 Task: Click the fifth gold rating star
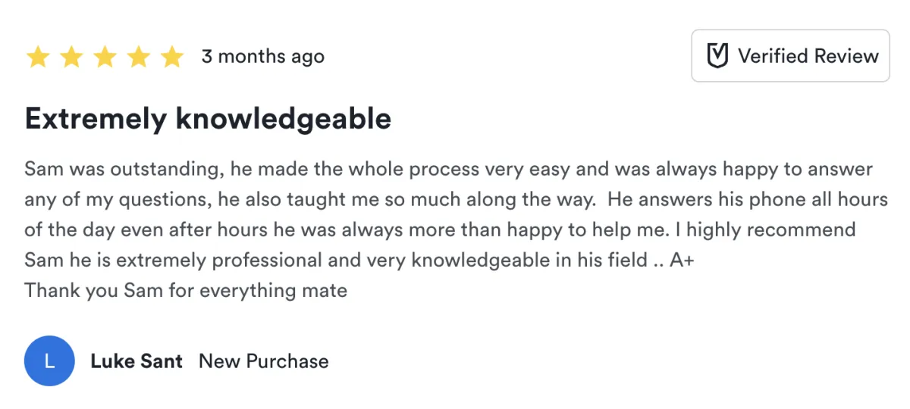172,57
